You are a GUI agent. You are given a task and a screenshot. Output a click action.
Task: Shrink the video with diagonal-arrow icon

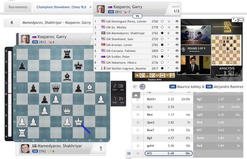point(235,20)
